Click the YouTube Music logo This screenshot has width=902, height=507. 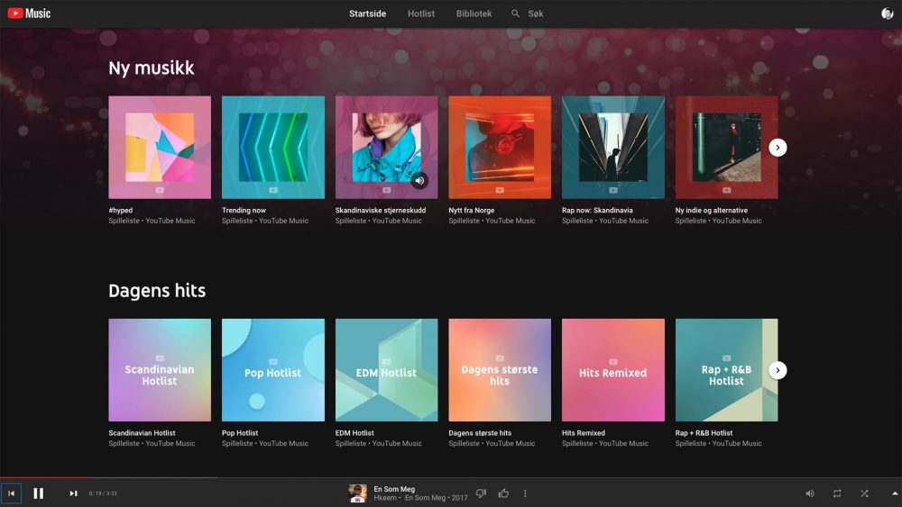tap(30, 14)
